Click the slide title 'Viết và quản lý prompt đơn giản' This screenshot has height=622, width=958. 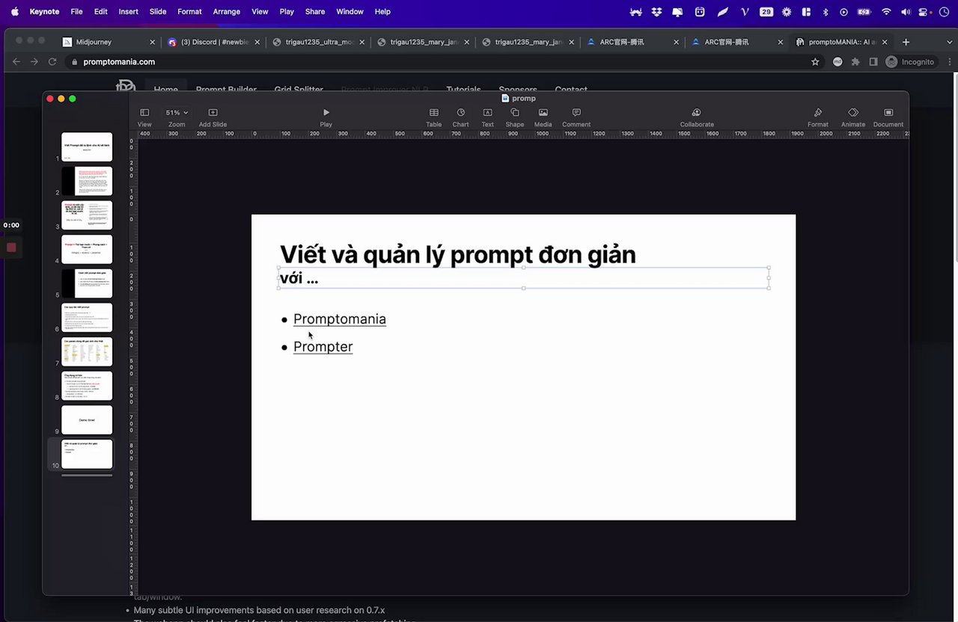pyautogui.click(x=457, y=255)
